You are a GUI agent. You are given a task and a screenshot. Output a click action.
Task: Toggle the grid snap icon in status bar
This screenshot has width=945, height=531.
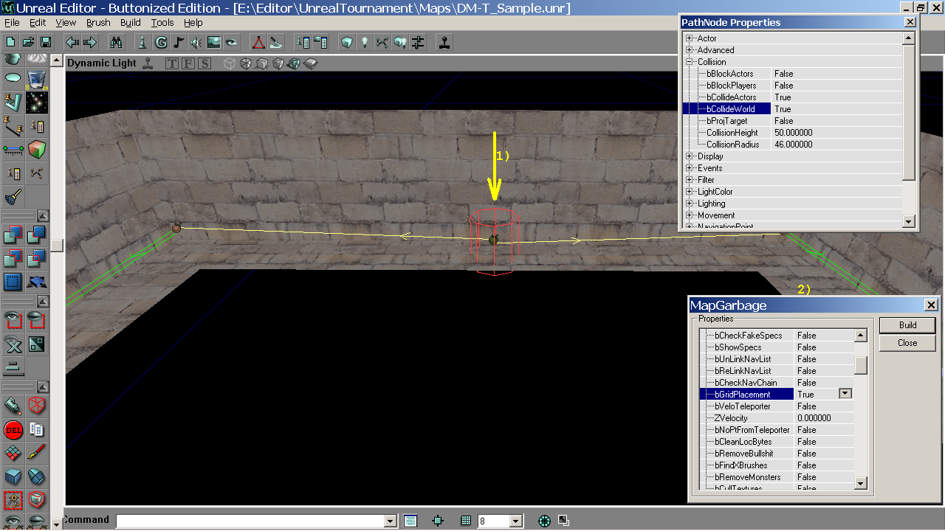pyautogui.click(x=466, y=521)
